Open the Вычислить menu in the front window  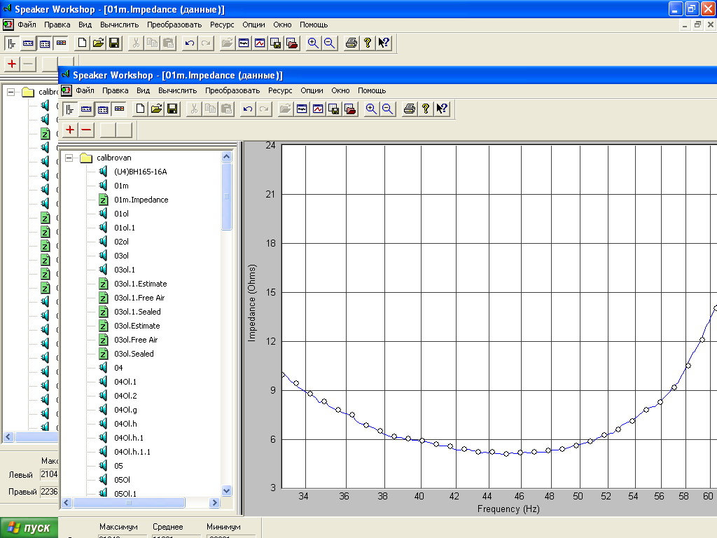coord(178,90)
